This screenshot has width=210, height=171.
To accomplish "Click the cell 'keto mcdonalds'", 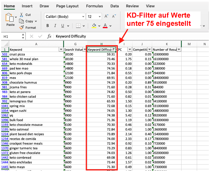I will (36, 64).
